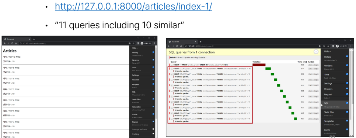
Task: Uncheck SQL checkbox in left debug toolbar
Action: click(153, 92)
